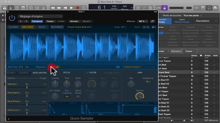
Task: Open the Editors scissors icon
Action: (43, 8)
